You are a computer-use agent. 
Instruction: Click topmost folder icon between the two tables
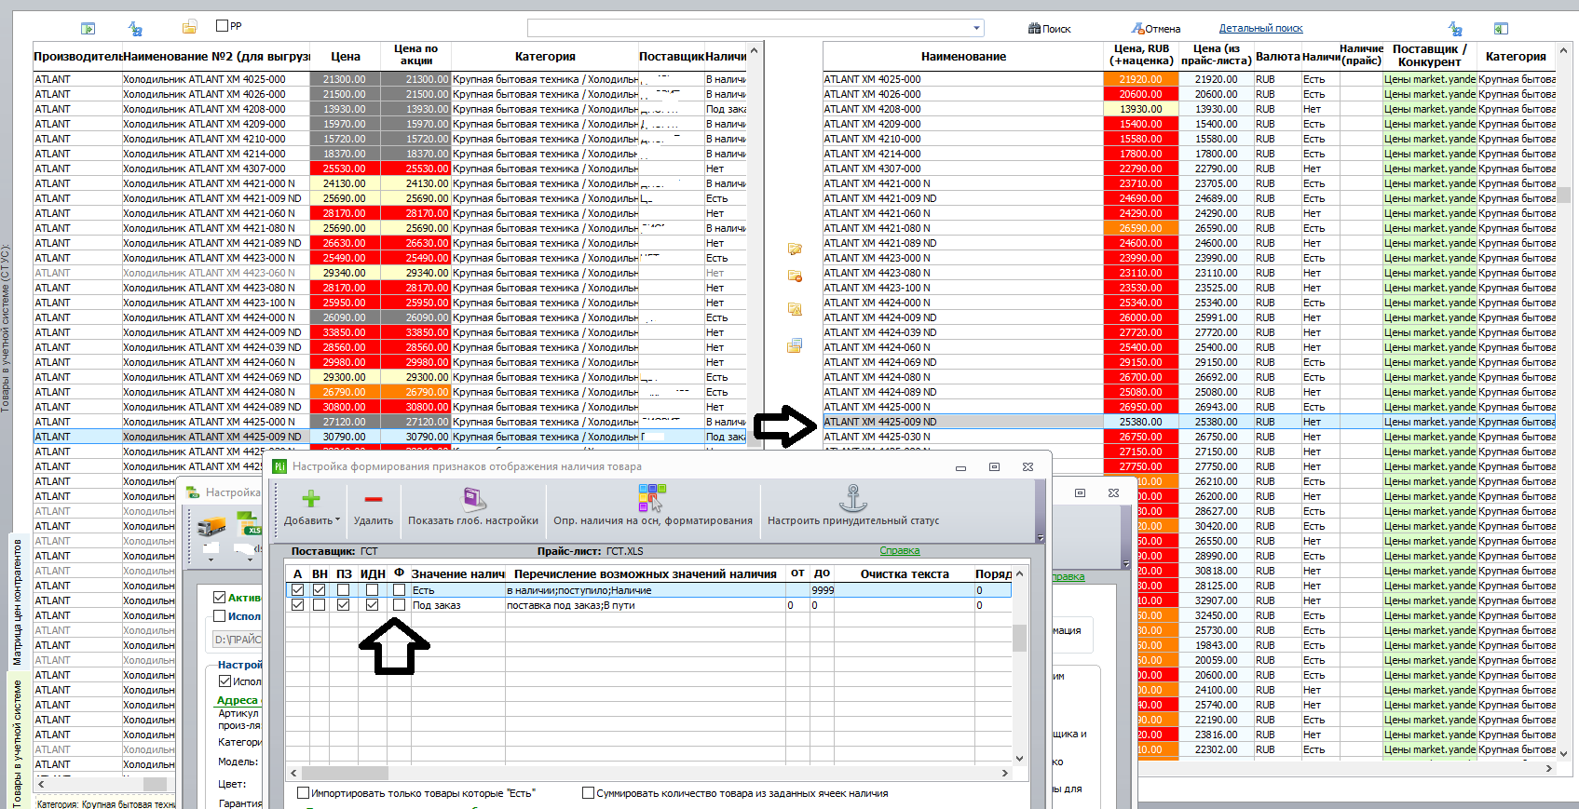(x=795, y=249)
